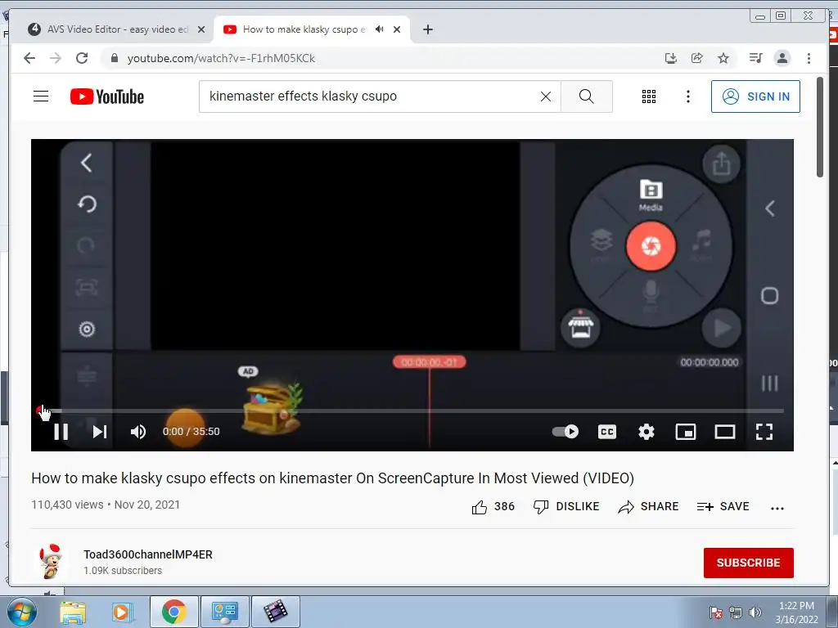
Task: View site security lock info
Action: tap(114, 58)
